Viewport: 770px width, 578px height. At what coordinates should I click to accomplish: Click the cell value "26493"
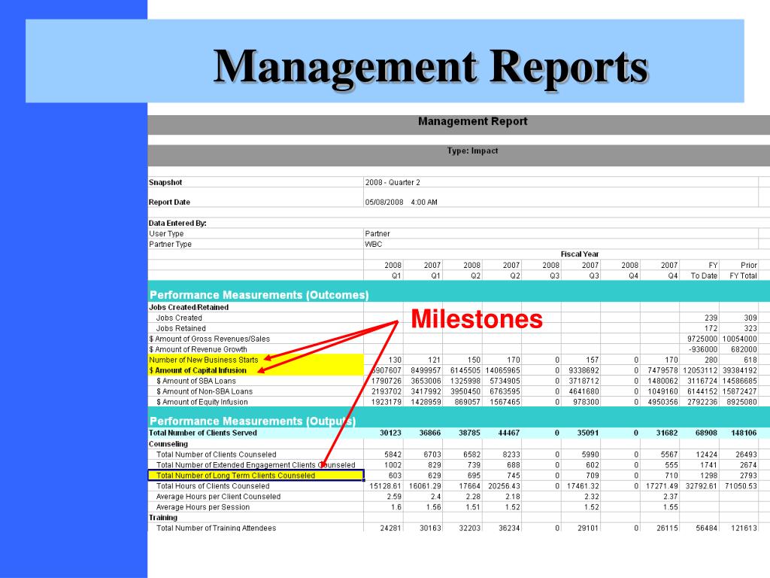tap(747, 455)
